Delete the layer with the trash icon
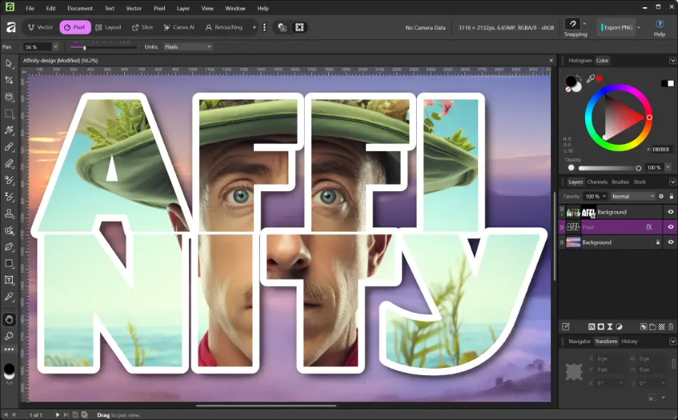Image resolution: width=678 pixels, height=420 pixels. pyautogui.click(x=670, y=327)
